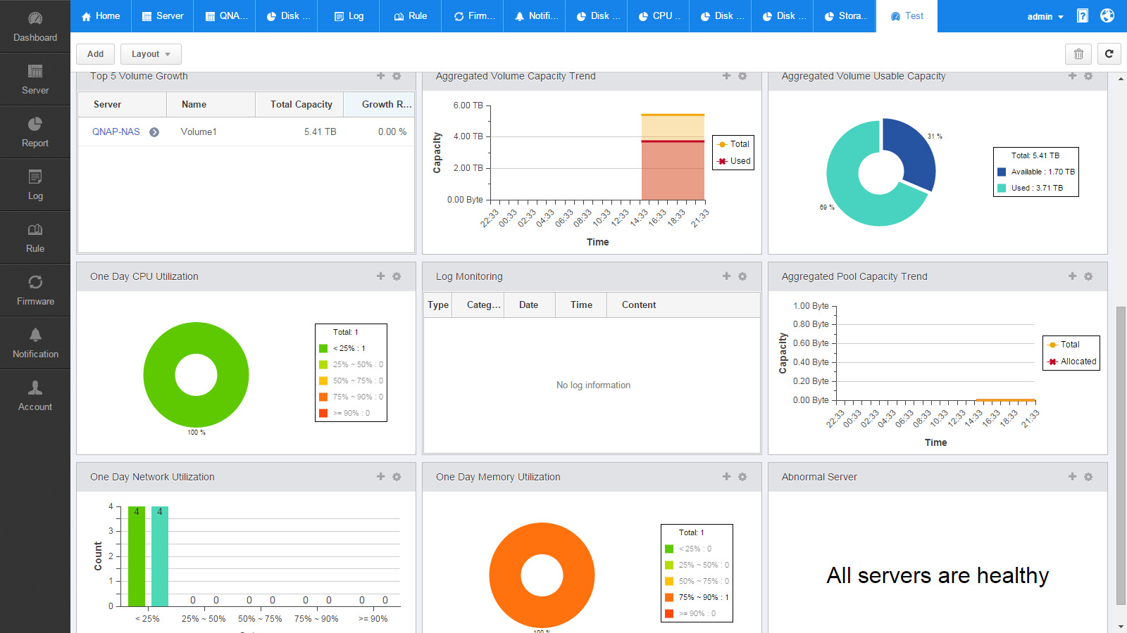
Task: Open the Dashboard sidebar icon
Action: coord(35,27)
